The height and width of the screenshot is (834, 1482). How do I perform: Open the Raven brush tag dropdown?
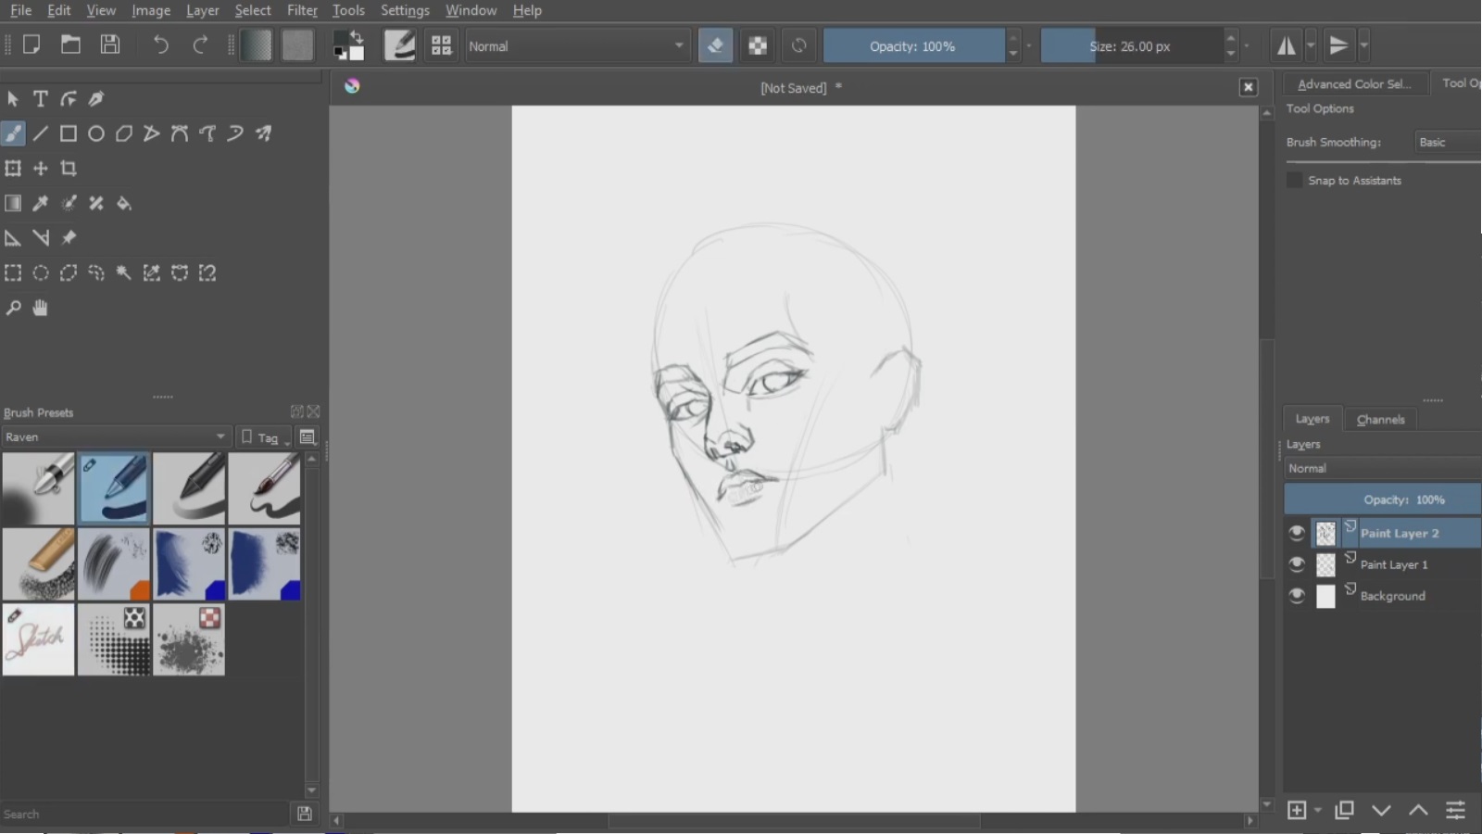tap(115, 436)
